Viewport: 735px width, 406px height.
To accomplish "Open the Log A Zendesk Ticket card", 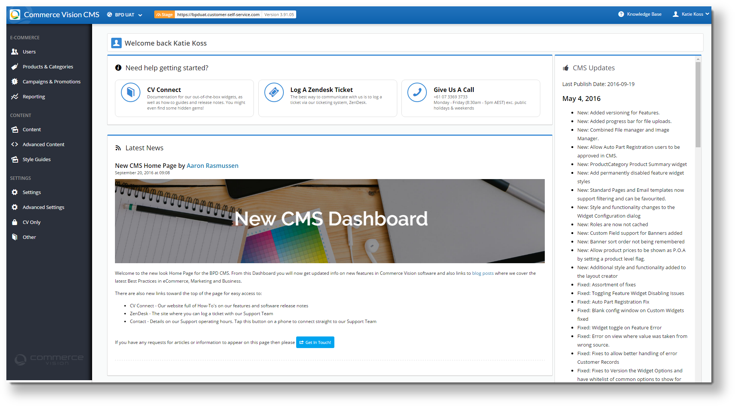I will (328, 98).
